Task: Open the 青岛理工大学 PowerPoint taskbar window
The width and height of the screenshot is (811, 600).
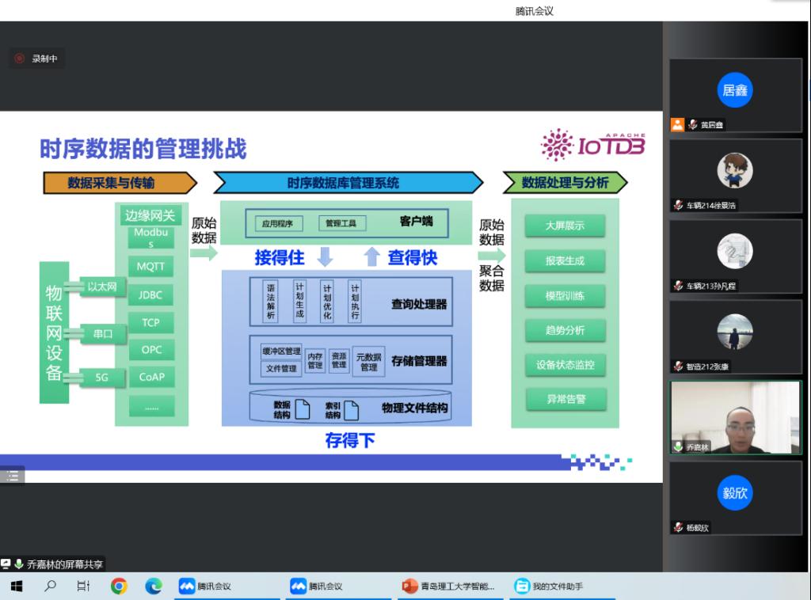Action: coord(448,586)
